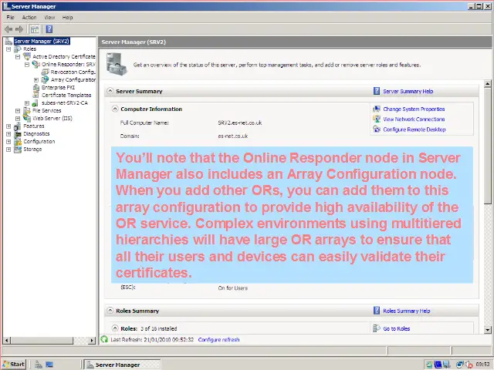494x370 pixels.
Task: Click the green refresh icon in status bar
Action: [x=105, y=339]
